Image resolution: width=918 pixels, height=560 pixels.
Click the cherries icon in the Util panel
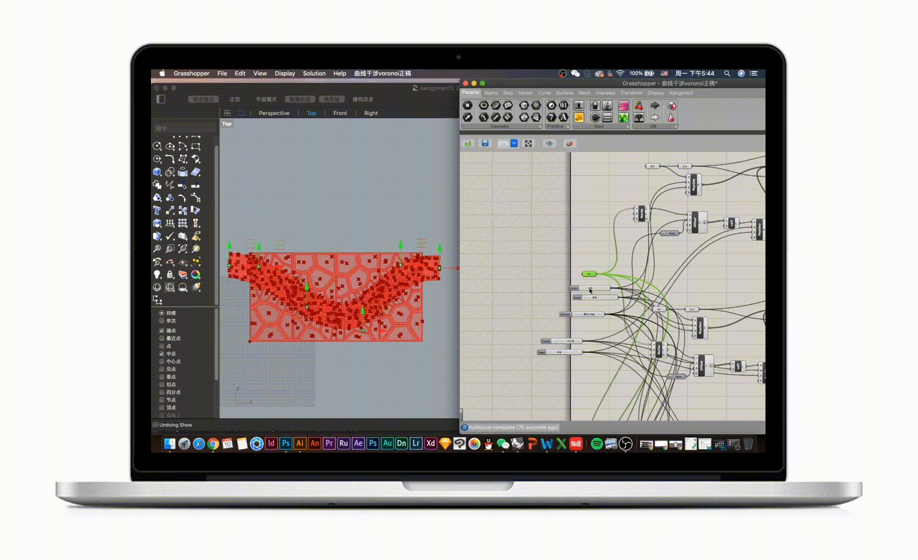tap(639, 106)
